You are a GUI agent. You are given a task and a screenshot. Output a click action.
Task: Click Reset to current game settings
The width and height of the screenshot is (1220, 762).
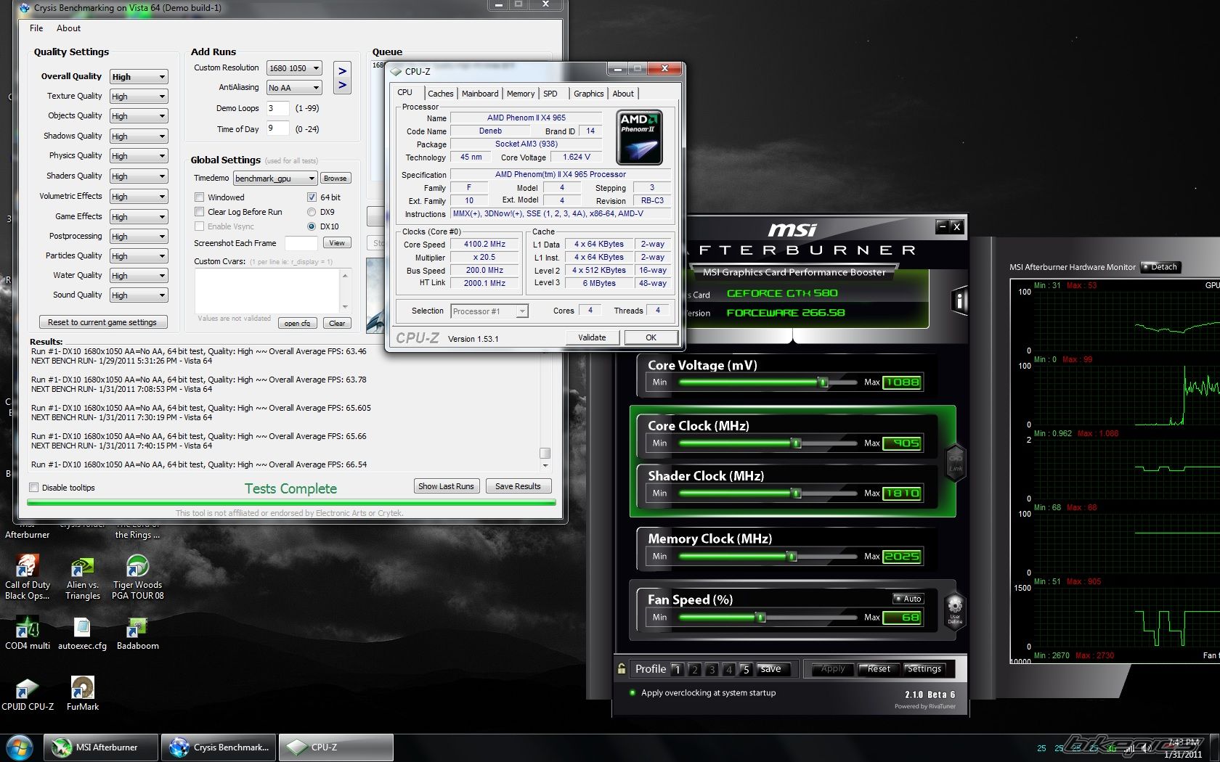(x=102, y=322)
